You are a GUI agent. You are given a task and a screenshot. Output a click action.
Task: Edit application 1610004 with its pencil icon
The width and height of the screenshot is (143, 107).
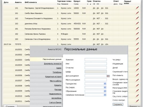(x=137, y=65)
